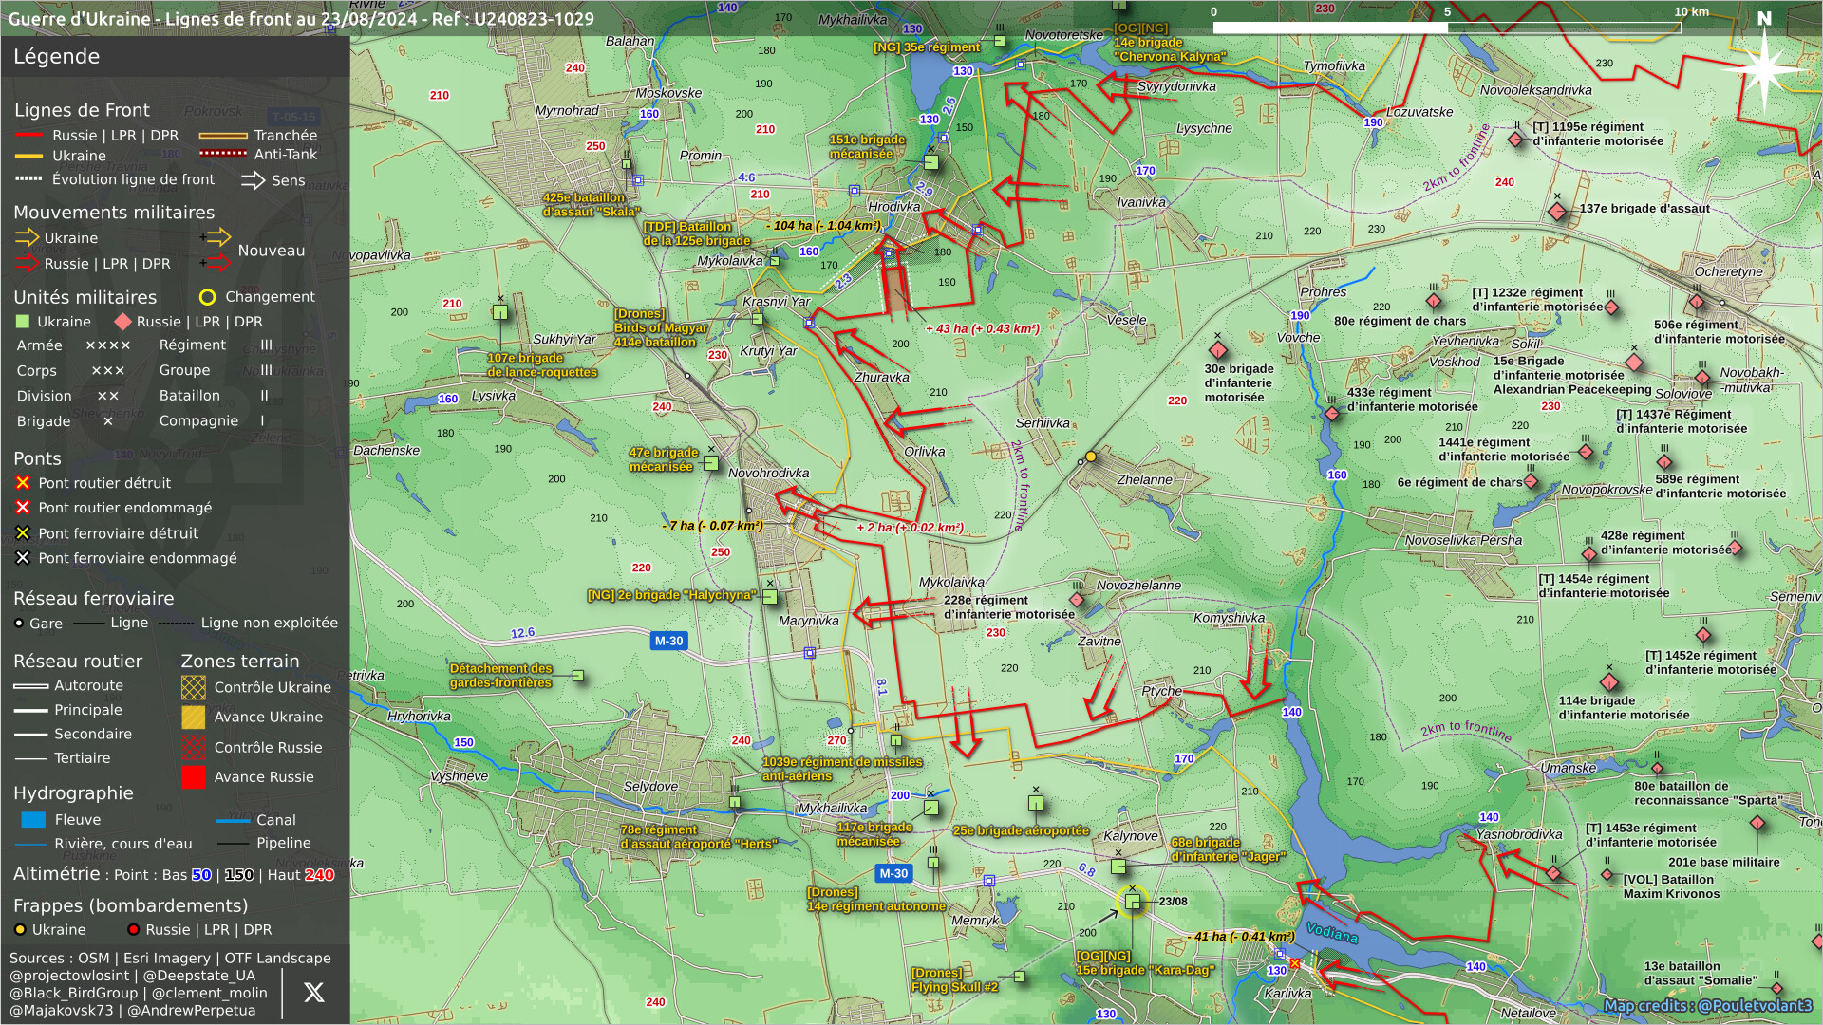Screen dimensions: 1823x1025
Task: Click the 137e brigade d'assaut diamond marker
Action: coord(1557,211)
